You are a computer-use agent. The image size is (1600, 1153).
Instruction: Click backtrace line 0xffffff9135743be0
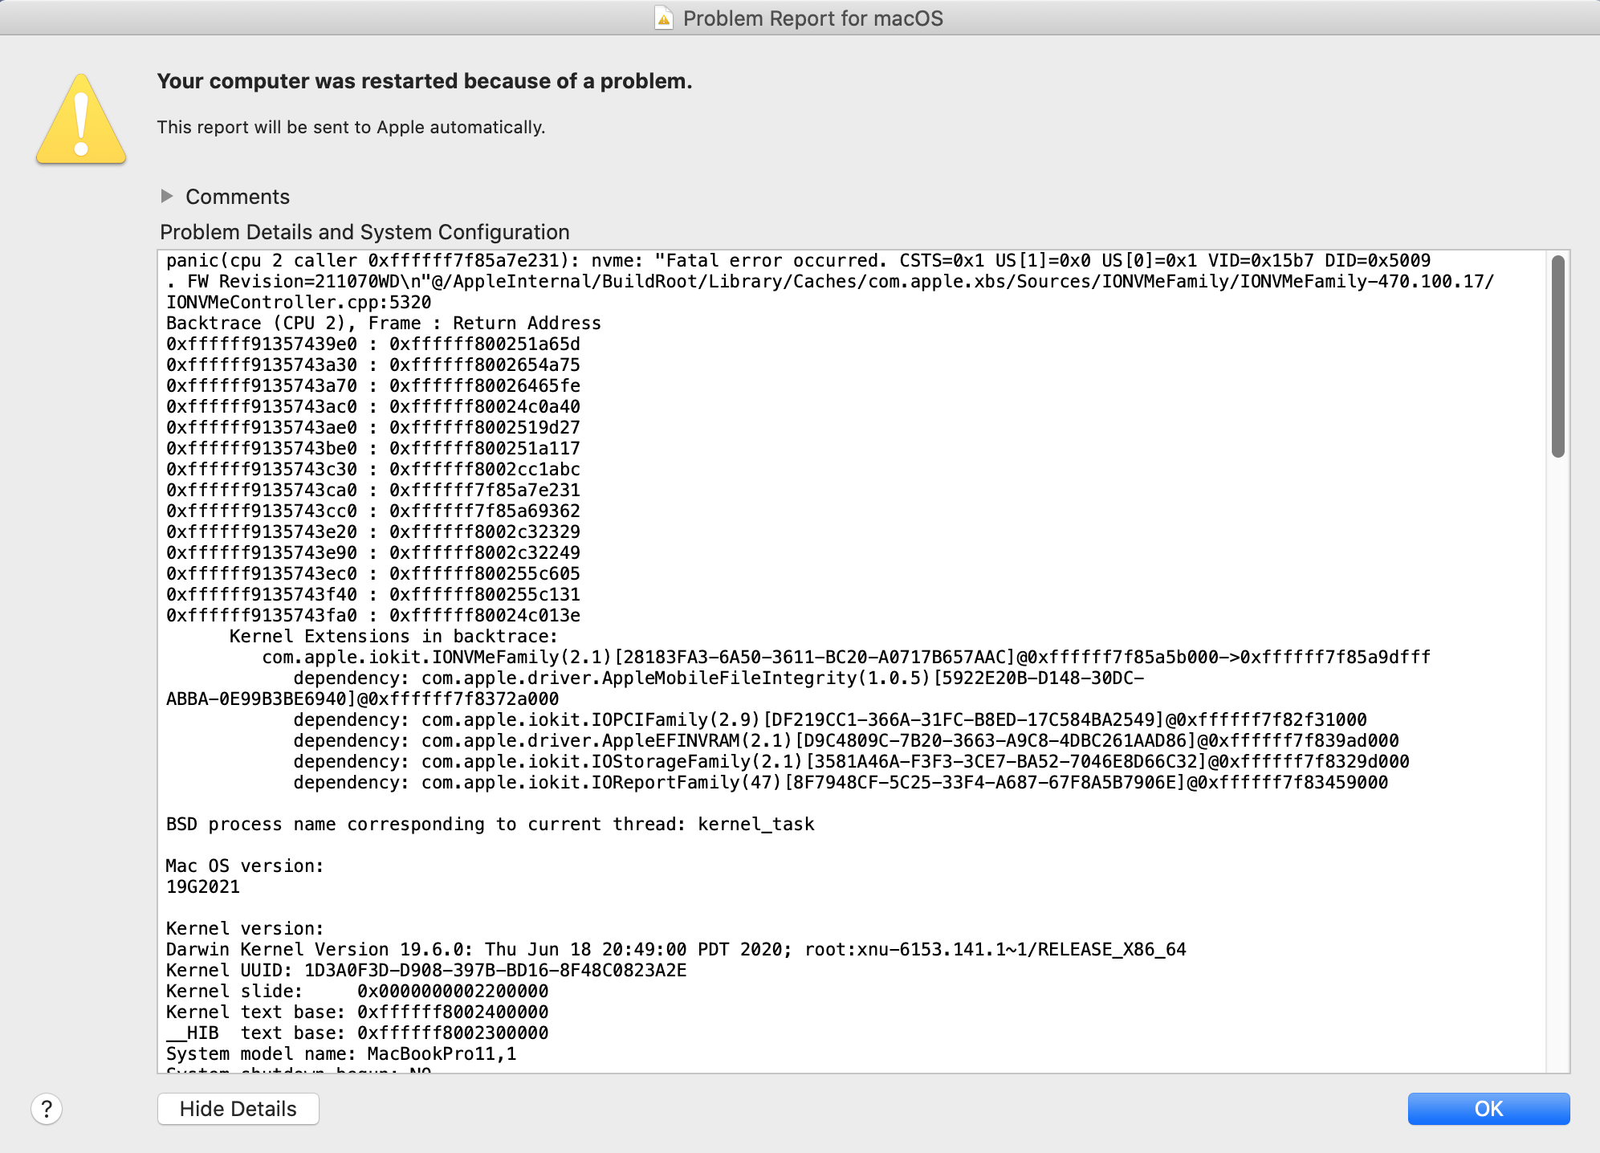373,448
